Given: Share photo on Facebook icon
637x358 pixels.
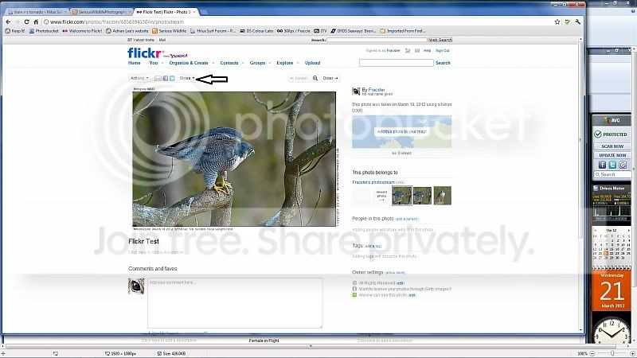Looking at the screenshot, I should tap(166, 78).
